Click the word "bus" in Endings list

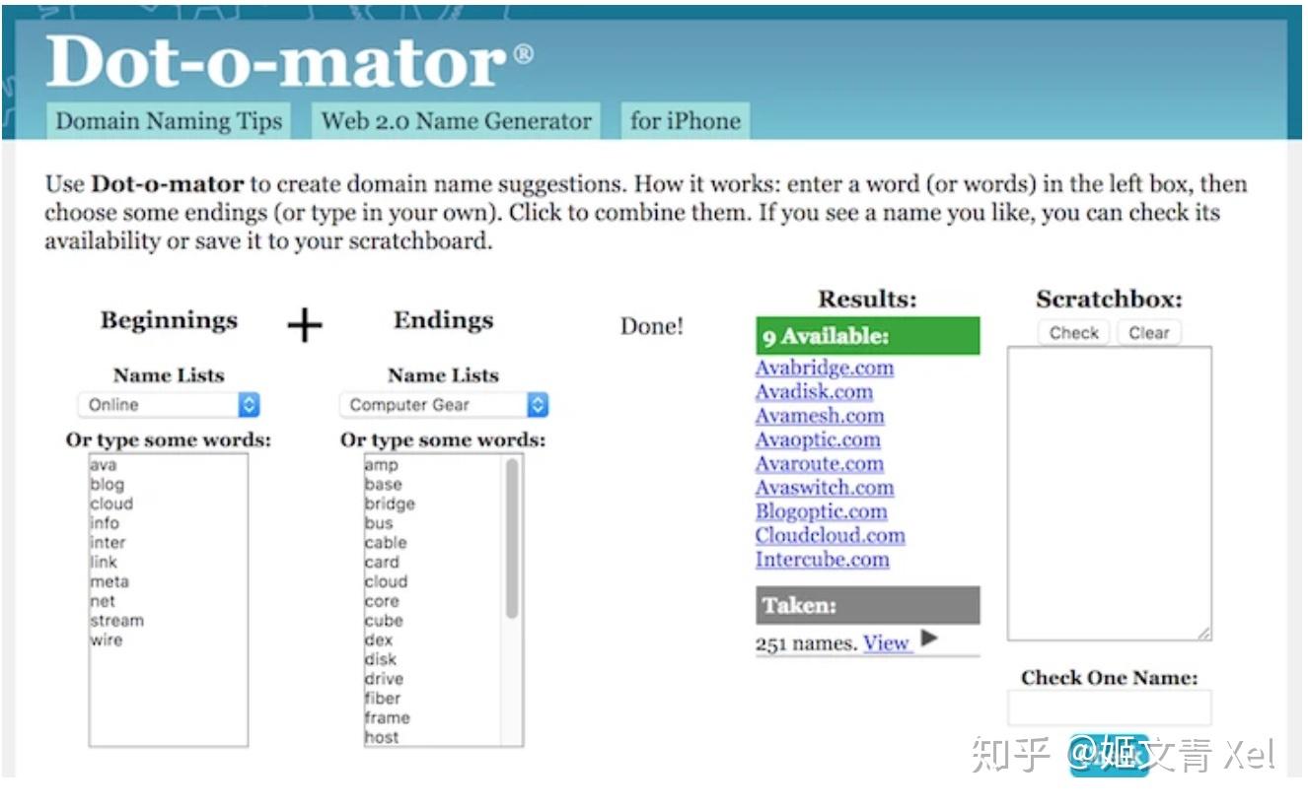click(379, 523)
